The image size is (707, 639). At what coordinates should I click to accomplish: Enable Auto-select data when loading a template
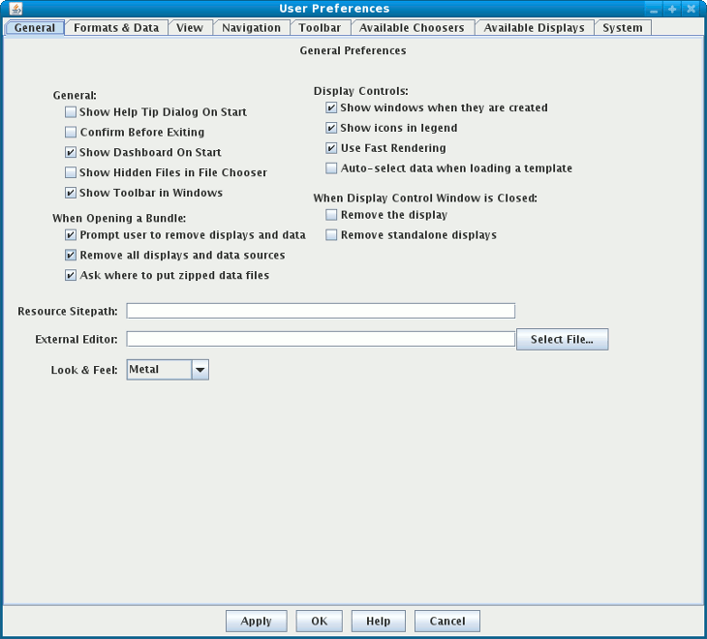(331, 168)
